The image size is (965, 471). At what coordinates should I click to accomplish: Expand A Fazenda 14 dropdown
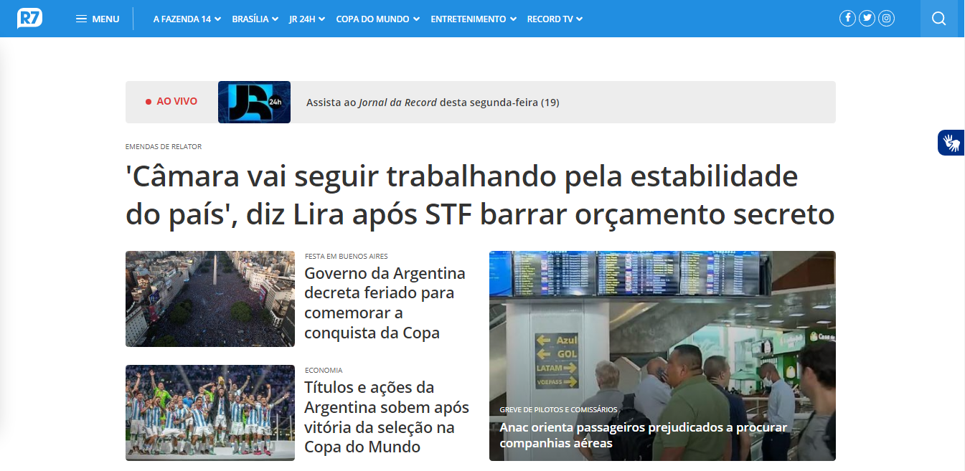(187, 19)
